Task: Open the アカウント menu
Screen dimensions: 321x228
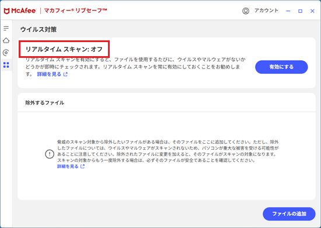Action: click(266, 11)
